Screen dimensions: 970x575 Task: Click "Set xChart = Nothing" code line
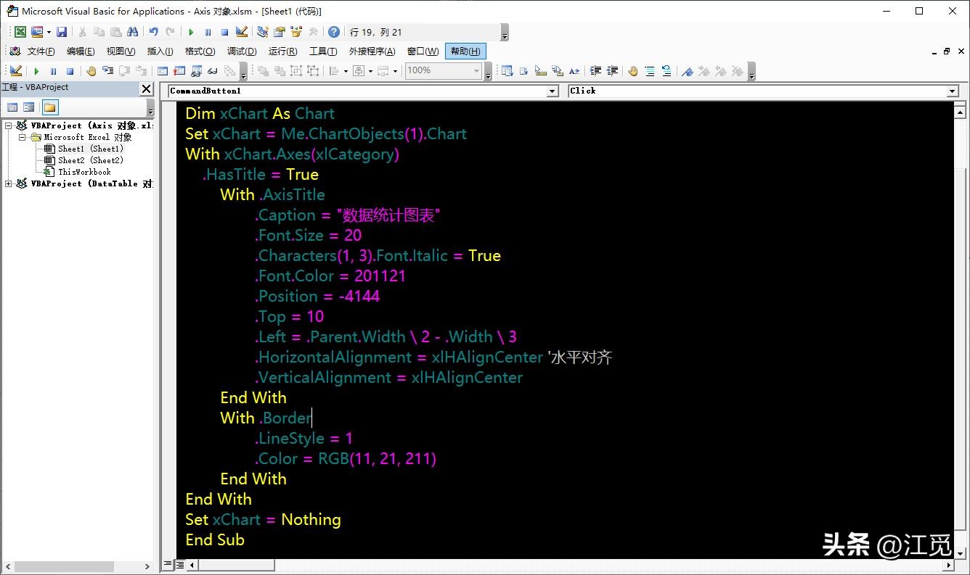(263, 519)
